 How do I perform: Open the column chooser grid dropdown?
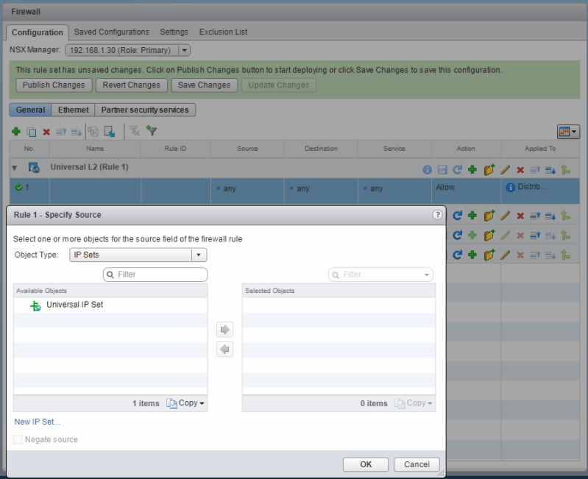(x=568, y=132)
